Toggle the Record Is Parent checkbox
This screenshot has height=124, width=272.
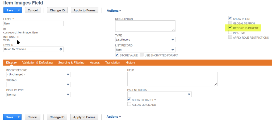point(230,27)
